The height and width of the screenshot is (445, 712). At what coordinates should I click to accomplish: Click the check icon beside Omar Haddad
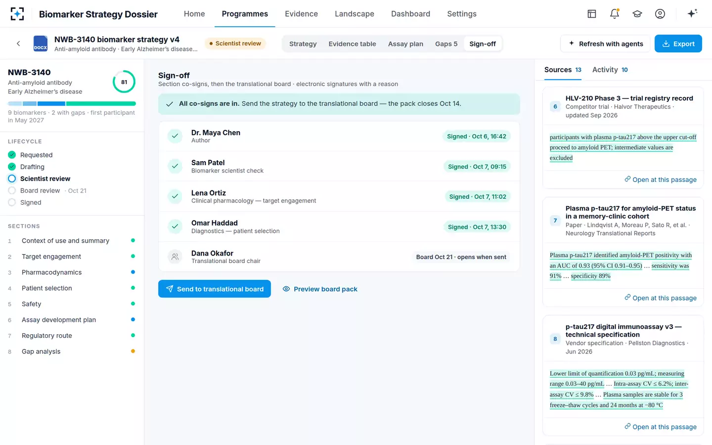(x=175, y=226)
